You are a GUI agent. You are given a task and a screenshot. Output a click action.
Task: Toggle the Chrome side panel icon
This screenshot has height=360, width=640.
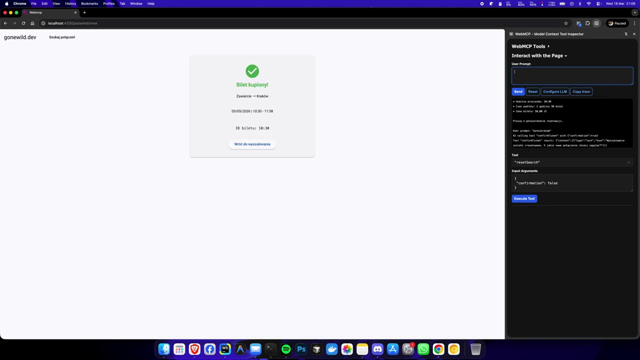pos(596,23)
